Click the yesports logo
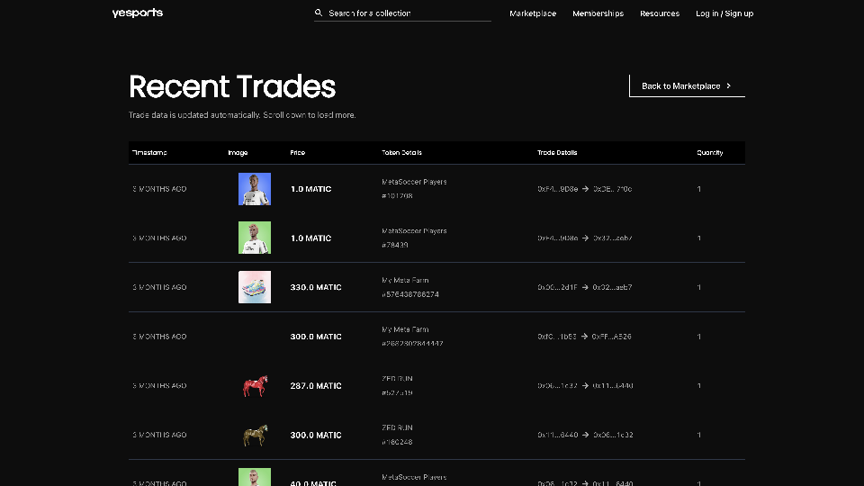This screenshot has width=864, height=486. (x=137, y=13)
